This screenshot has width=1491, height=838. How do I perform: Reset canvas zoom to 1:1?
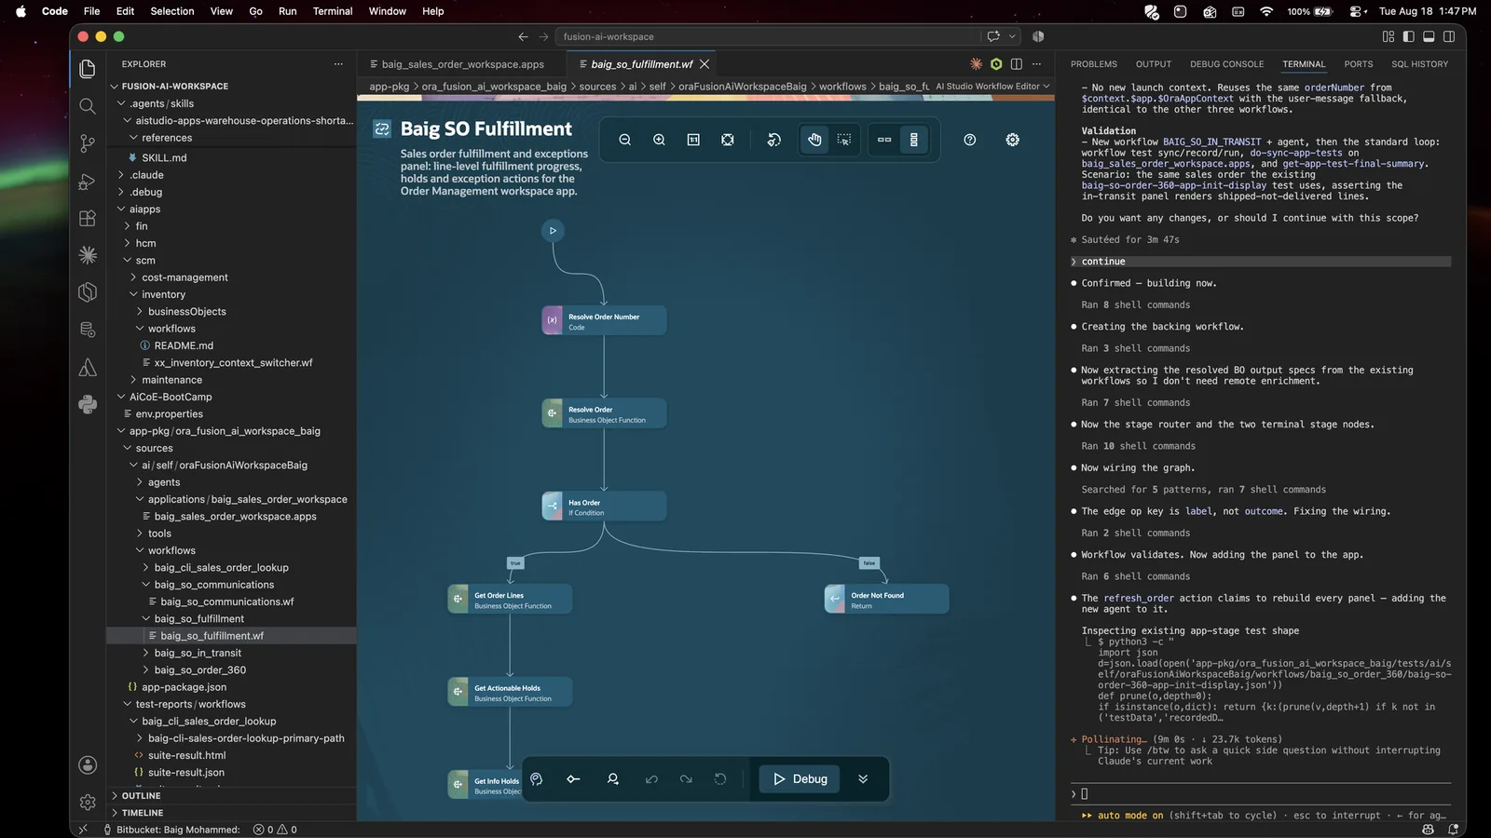693,140
